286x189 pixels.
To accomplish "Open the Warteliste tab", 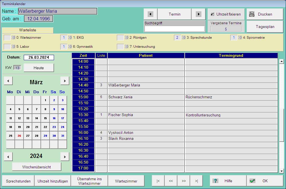I will (x=28, y=30).
